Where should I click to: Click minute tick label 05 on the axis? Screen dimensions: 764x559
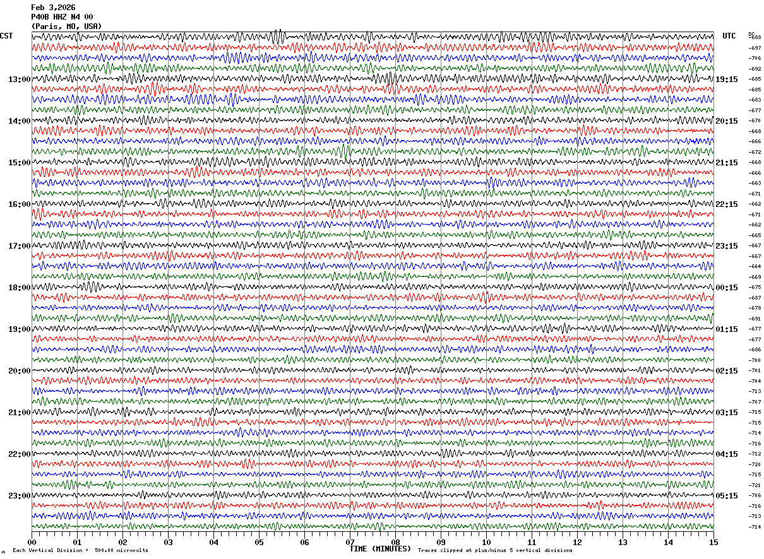259,542
